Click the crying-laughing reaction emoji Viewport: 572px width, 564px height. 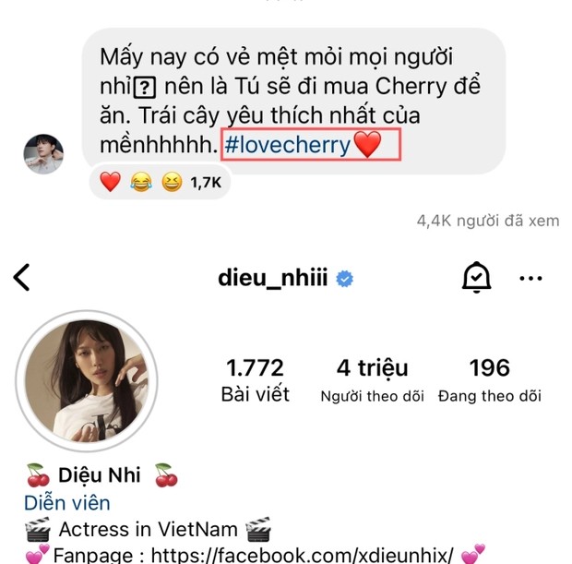point(141,182)
